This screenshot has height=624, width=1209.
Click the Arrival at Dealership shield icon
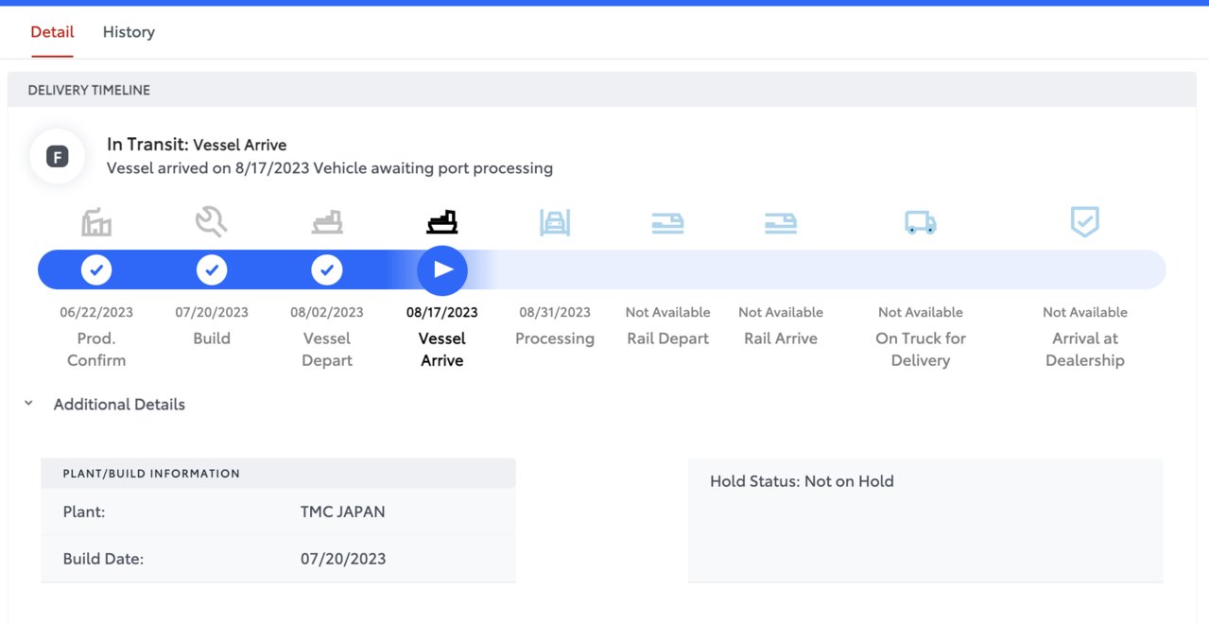(1084, 222)
